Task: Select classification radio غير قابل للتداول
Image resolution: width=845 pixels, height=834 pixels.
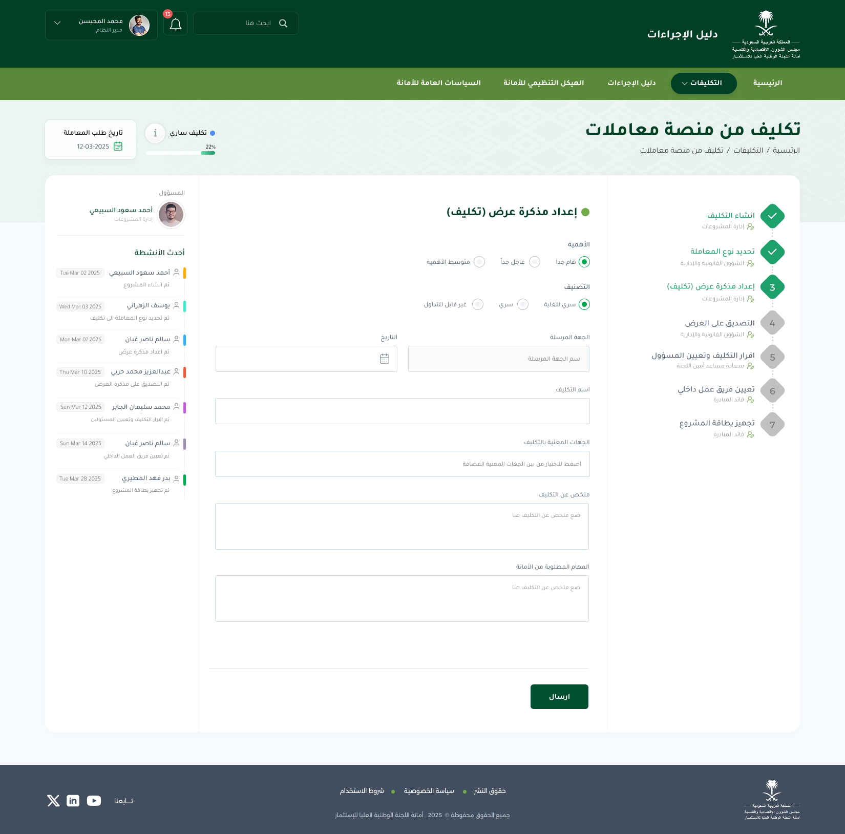Action: coord(478,304)
